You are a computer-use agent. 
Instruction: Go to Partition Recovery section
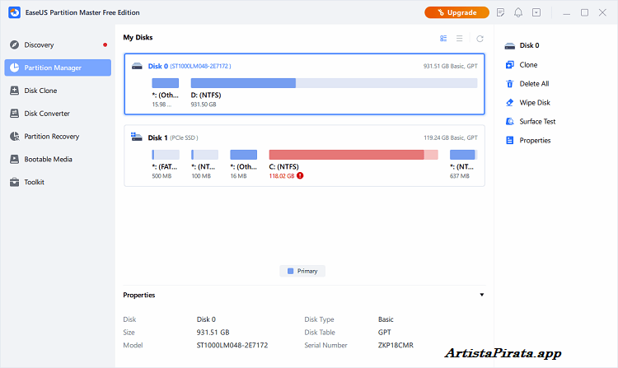[x=51, y=137]
